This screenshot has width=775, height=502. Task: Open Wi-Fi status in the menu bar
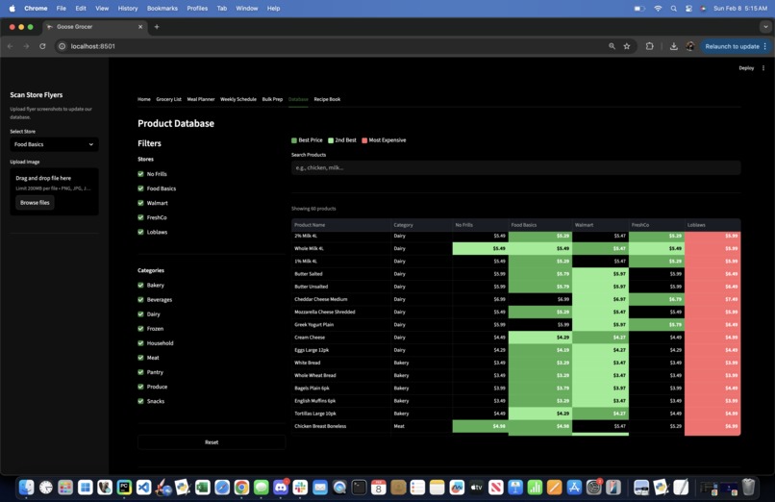tap(658, 9)
